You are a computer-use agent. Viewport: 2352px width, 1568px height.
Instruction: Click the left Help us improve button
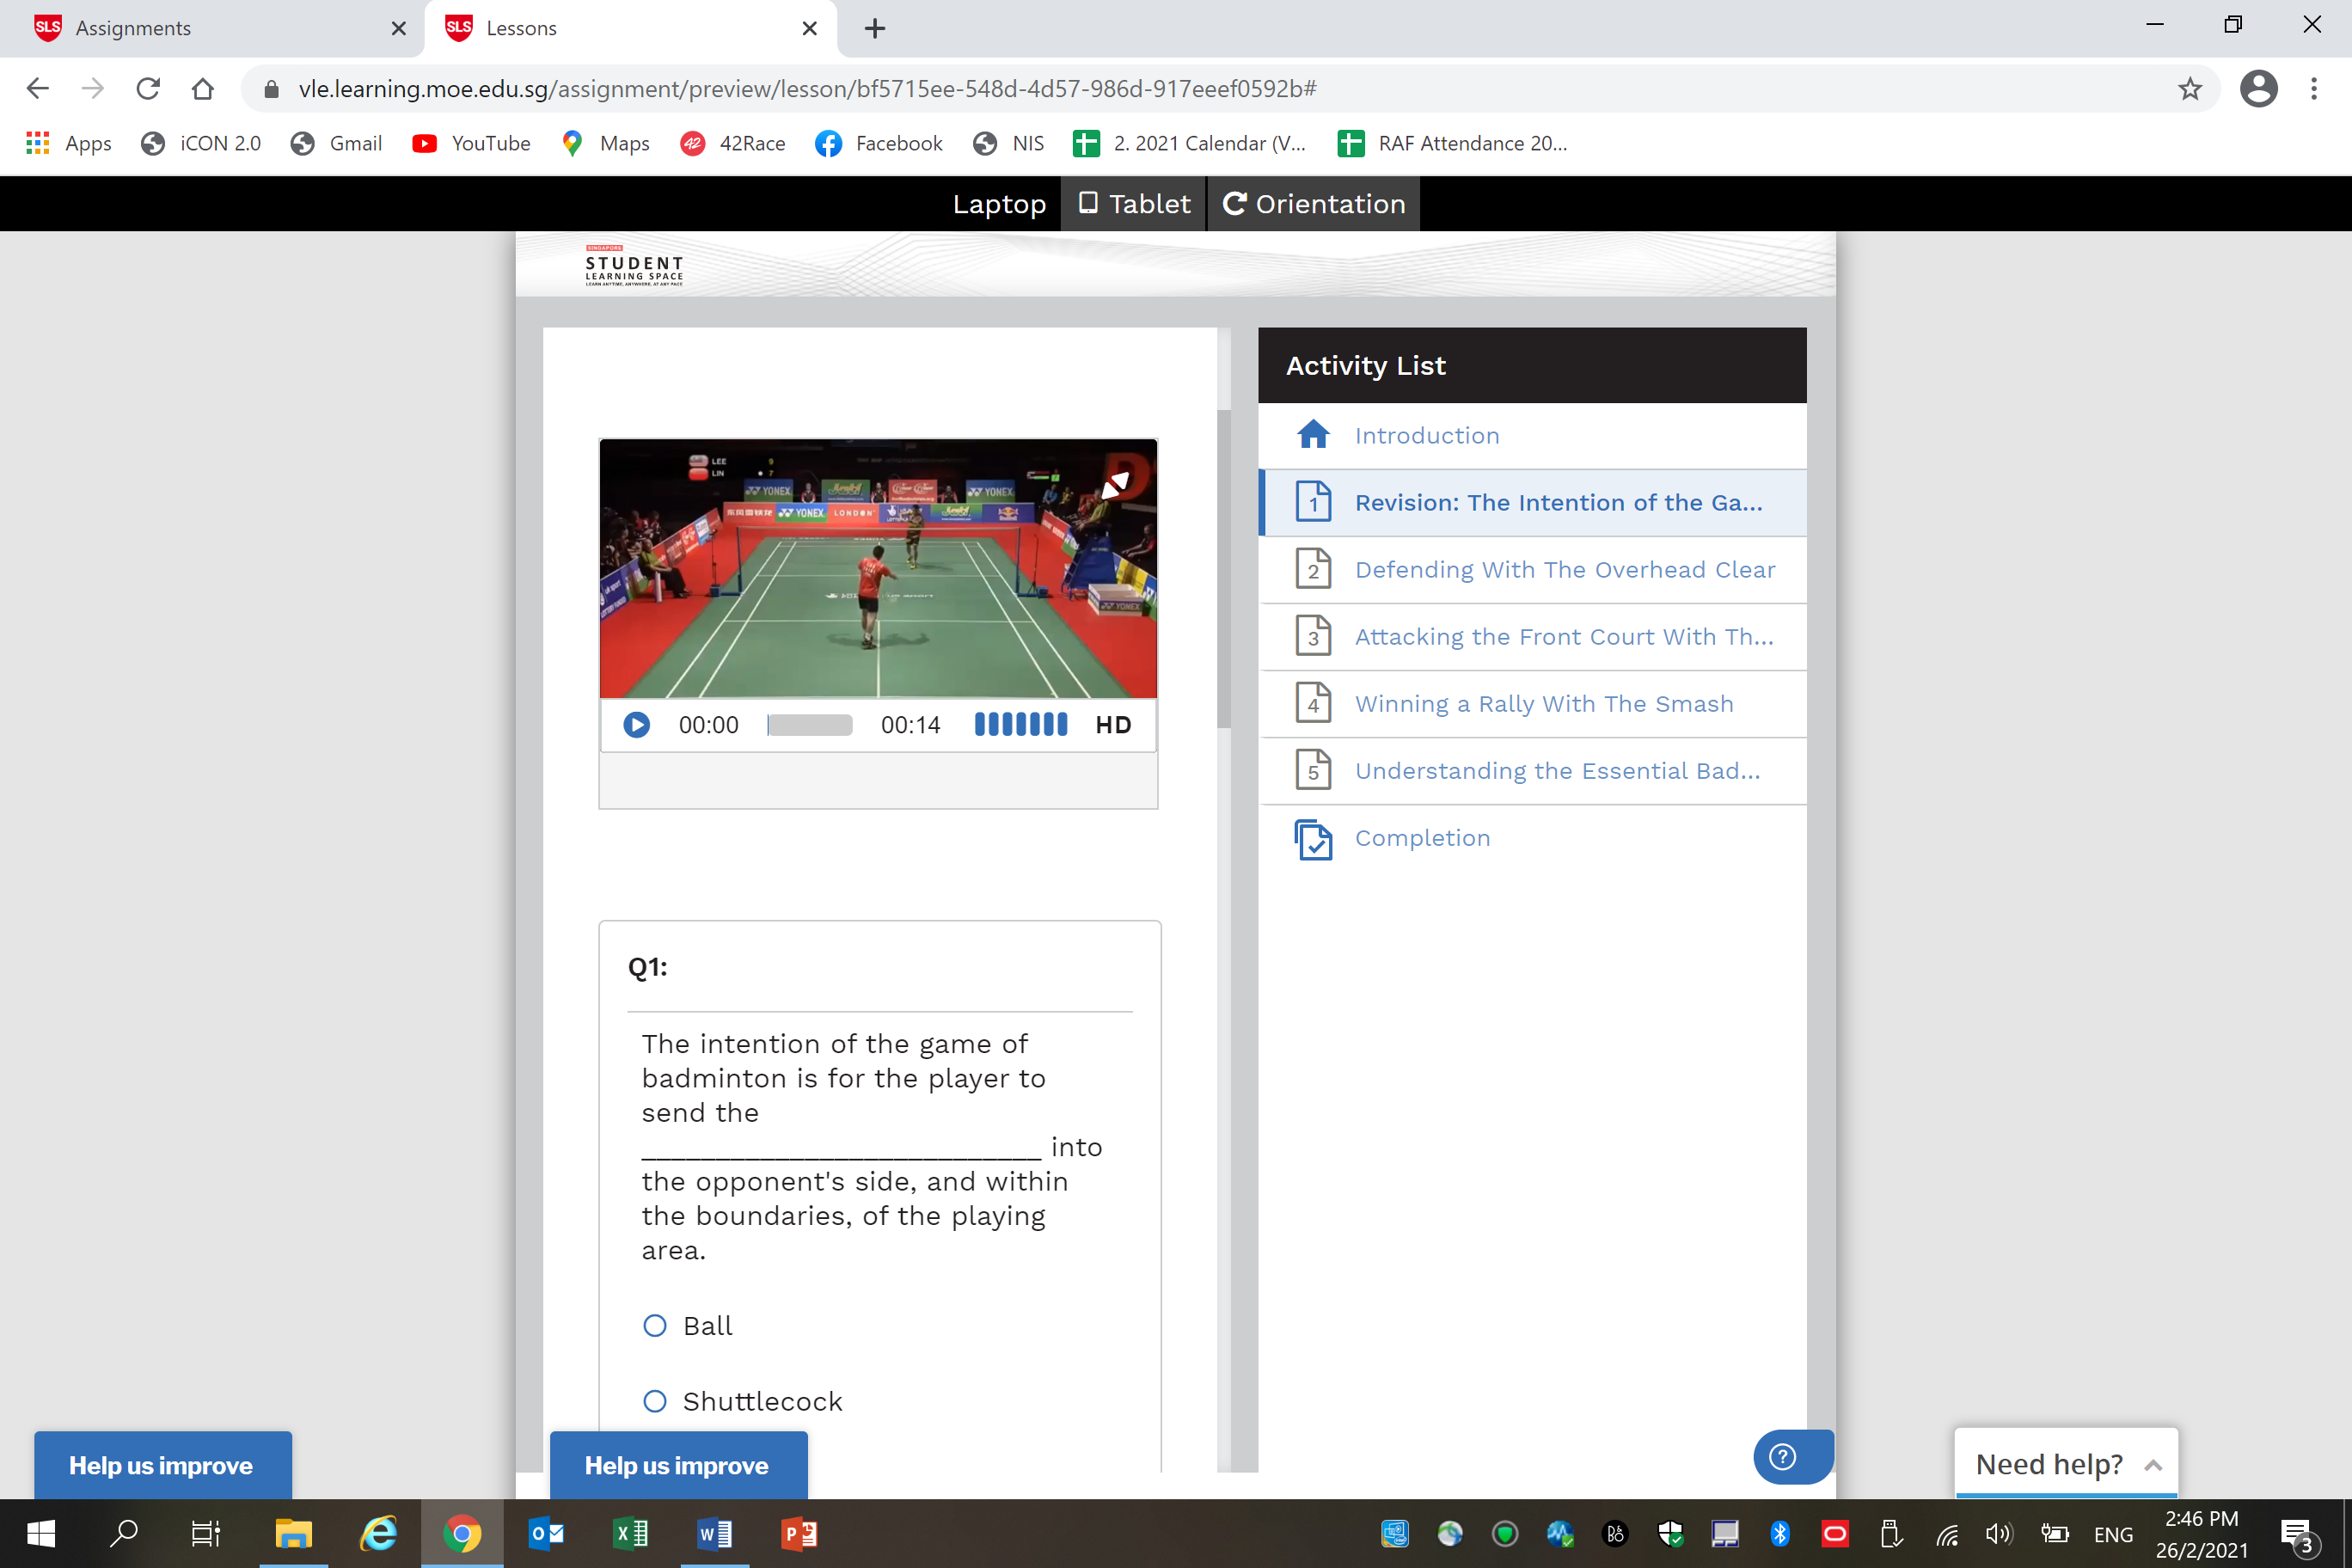point(163,1466)
